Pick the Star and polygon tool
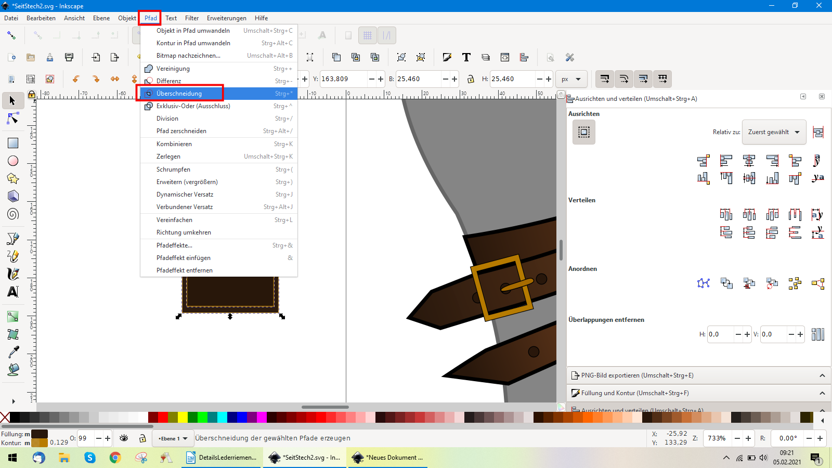The width and height of the screenshot is (832, 468). (13, 178)
